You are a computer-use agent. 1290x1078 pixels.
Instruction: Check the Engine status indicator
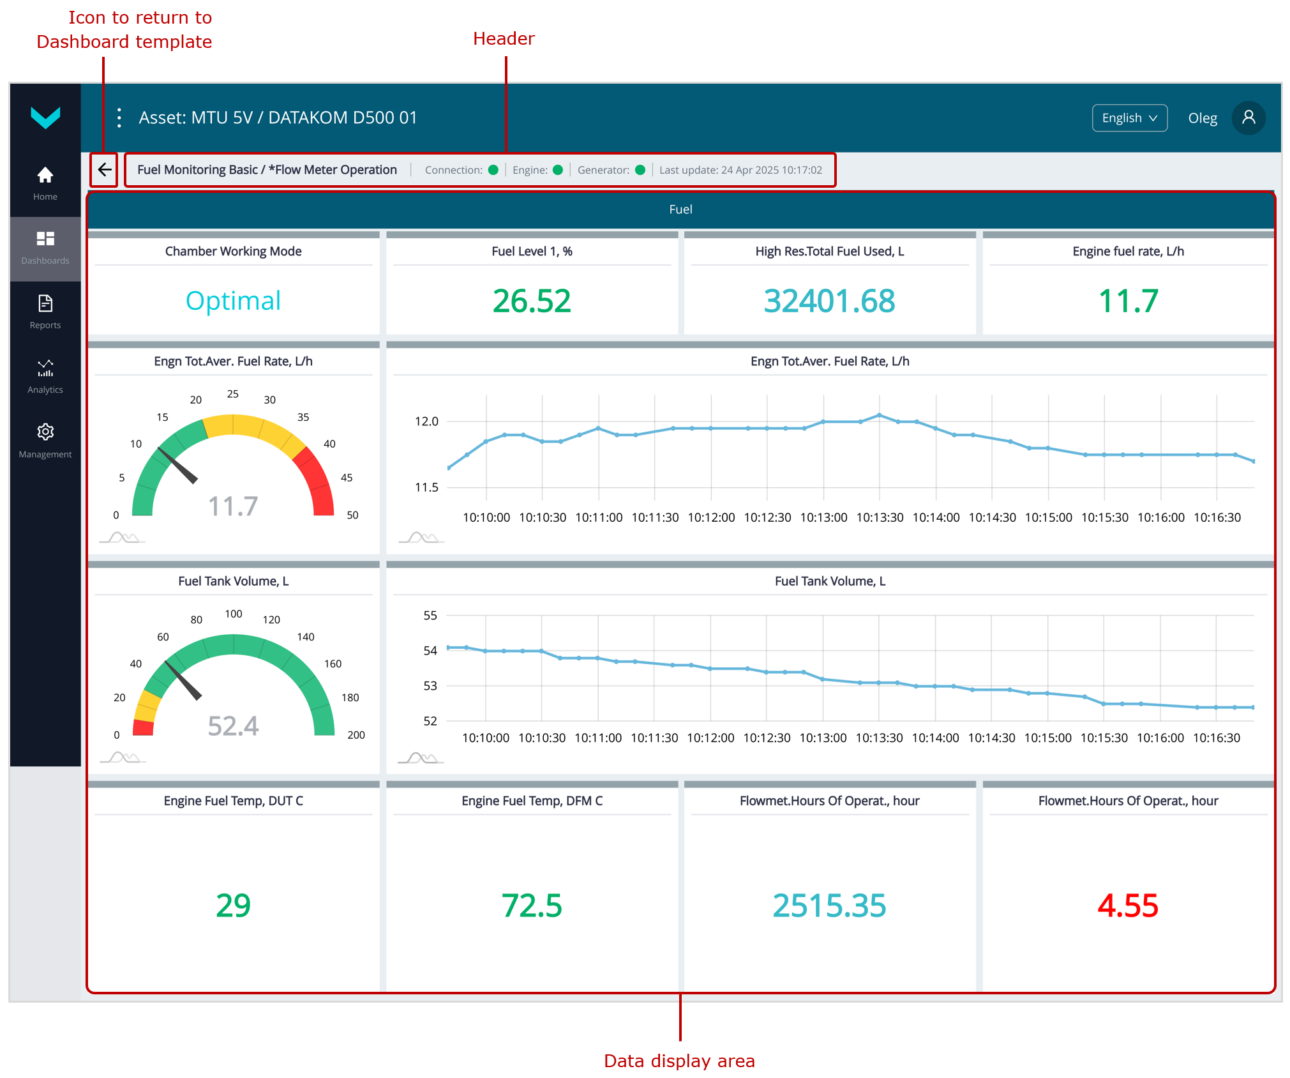coord(558,170)
